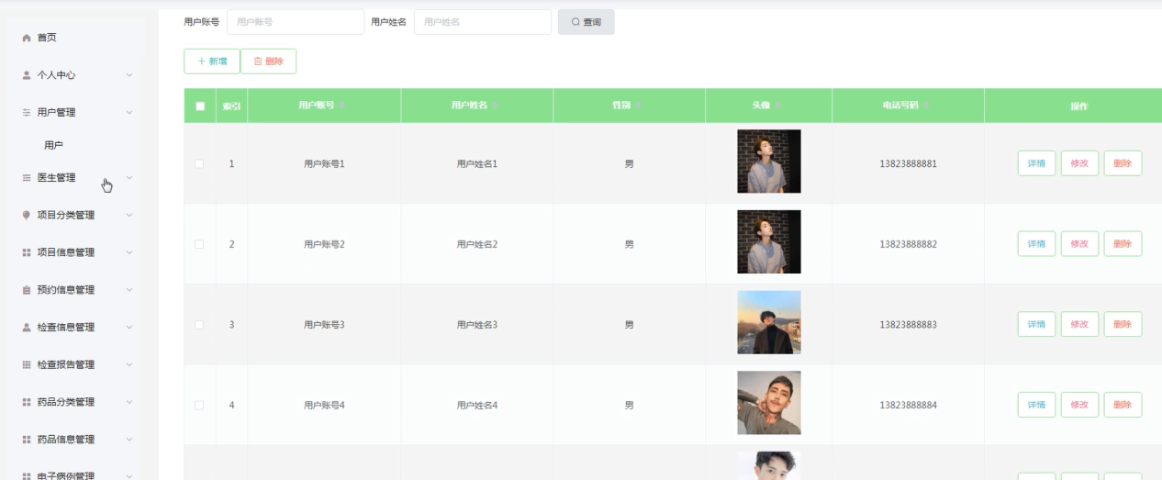Click 删除 for row 用户账号3

(1123, 325)
